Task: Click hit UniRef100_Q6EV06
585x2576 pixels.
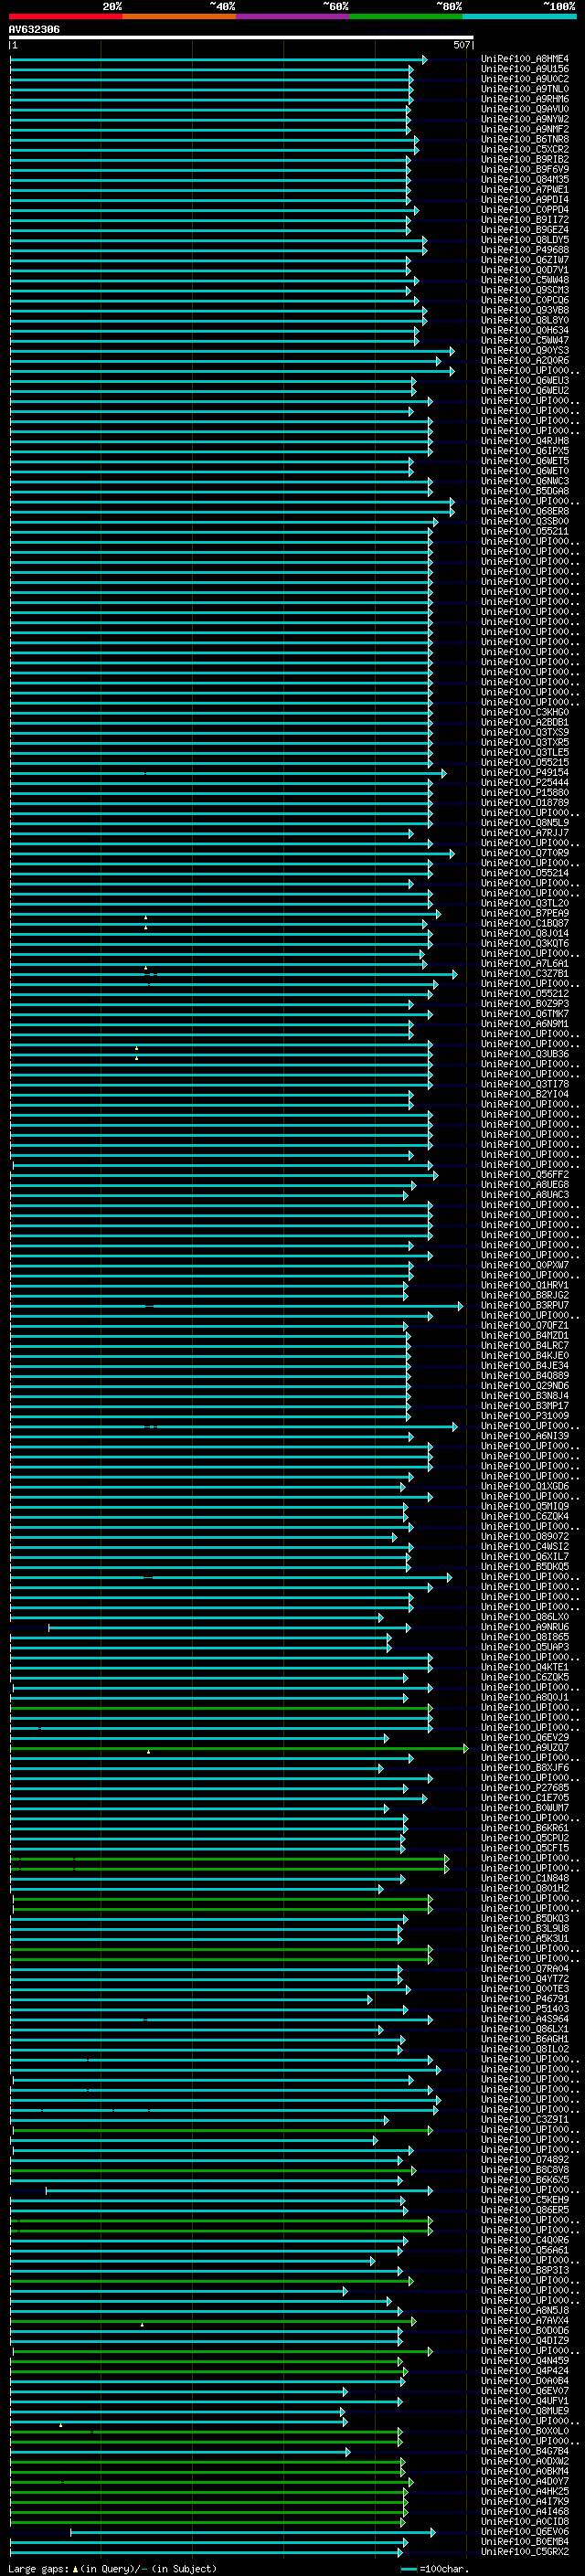Action: point(525,2532)
